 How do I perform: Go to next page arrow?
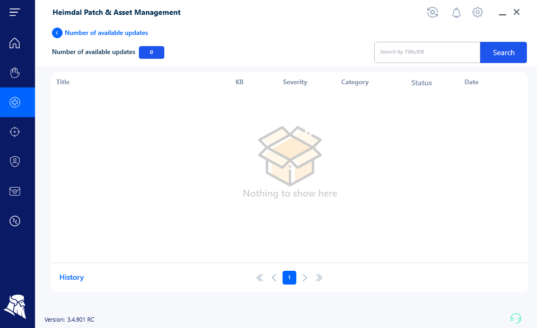(x=304, y=278)
